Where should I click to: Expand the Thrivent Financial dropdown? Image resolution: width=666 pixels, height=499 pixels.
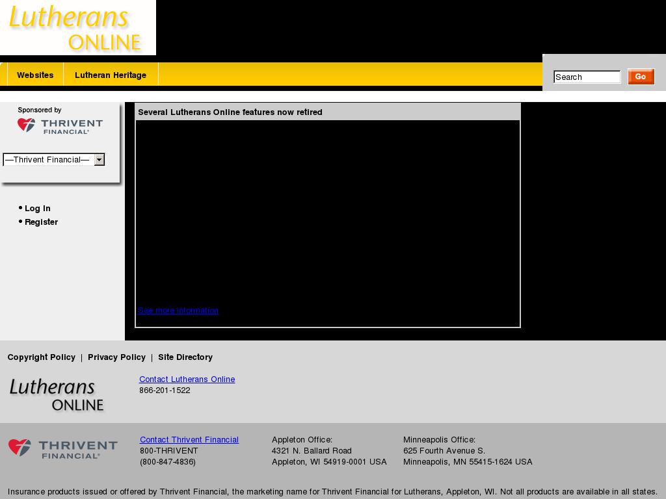click(x=54, y=160)
